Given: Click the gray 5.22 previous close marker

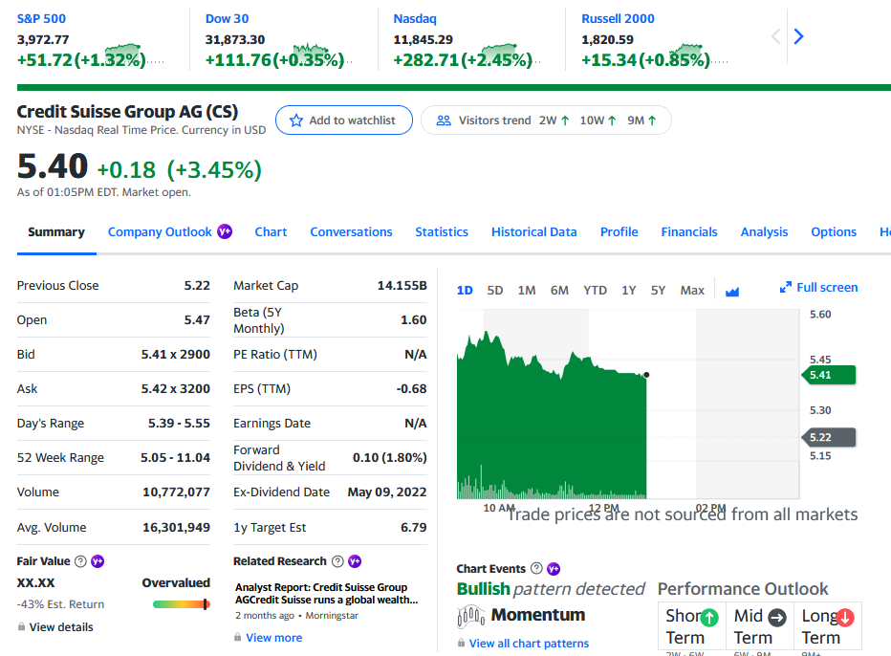Looking at the screenshot, I should pyautogui.click(x=829, y=437).
